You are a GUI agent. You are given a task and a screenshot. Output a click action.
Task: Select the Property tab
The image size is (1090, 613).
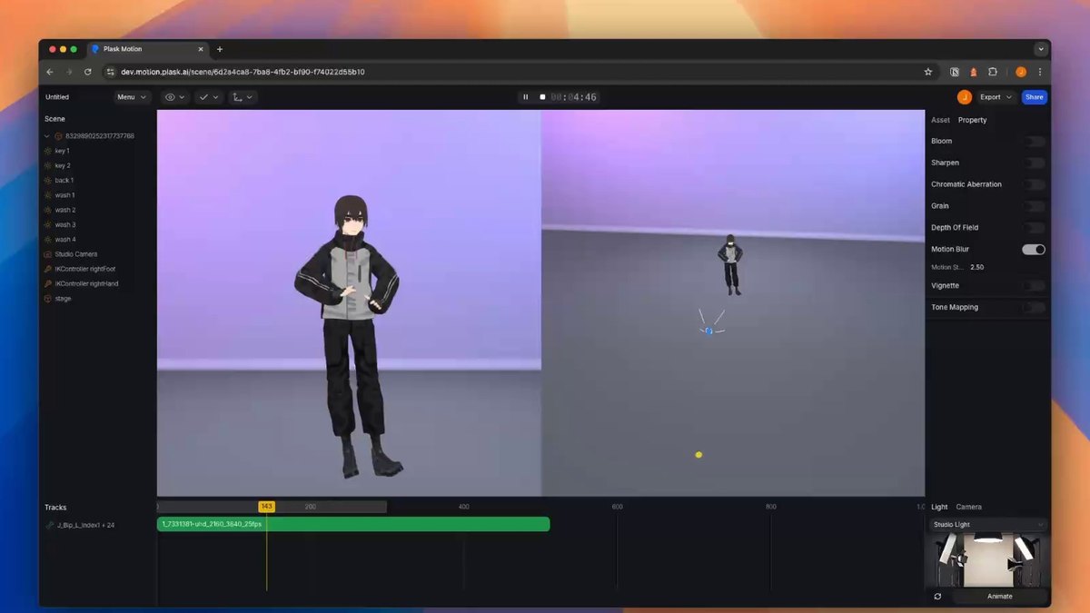pyautogui.click(x=972, y=120)
